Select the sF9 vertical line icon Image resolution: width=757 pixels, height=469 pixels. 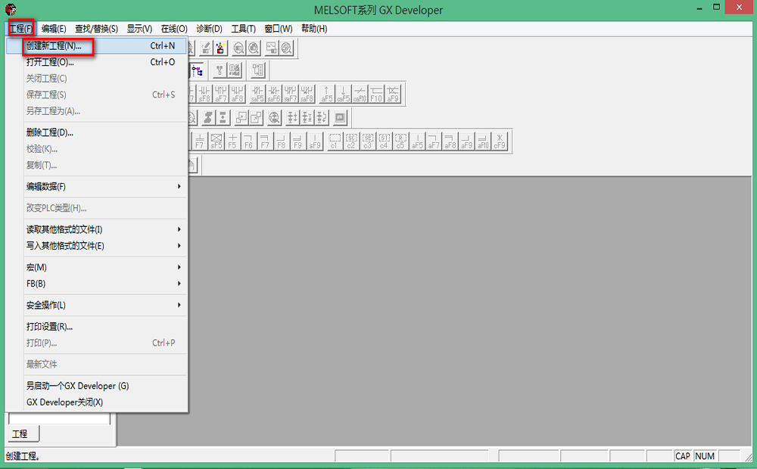point(315,141)
